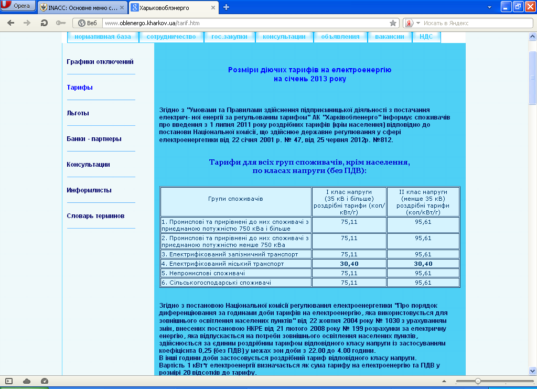This screenshot has height=389, width=537.
Task: Open the нормативная база menu
Action: 103,37
